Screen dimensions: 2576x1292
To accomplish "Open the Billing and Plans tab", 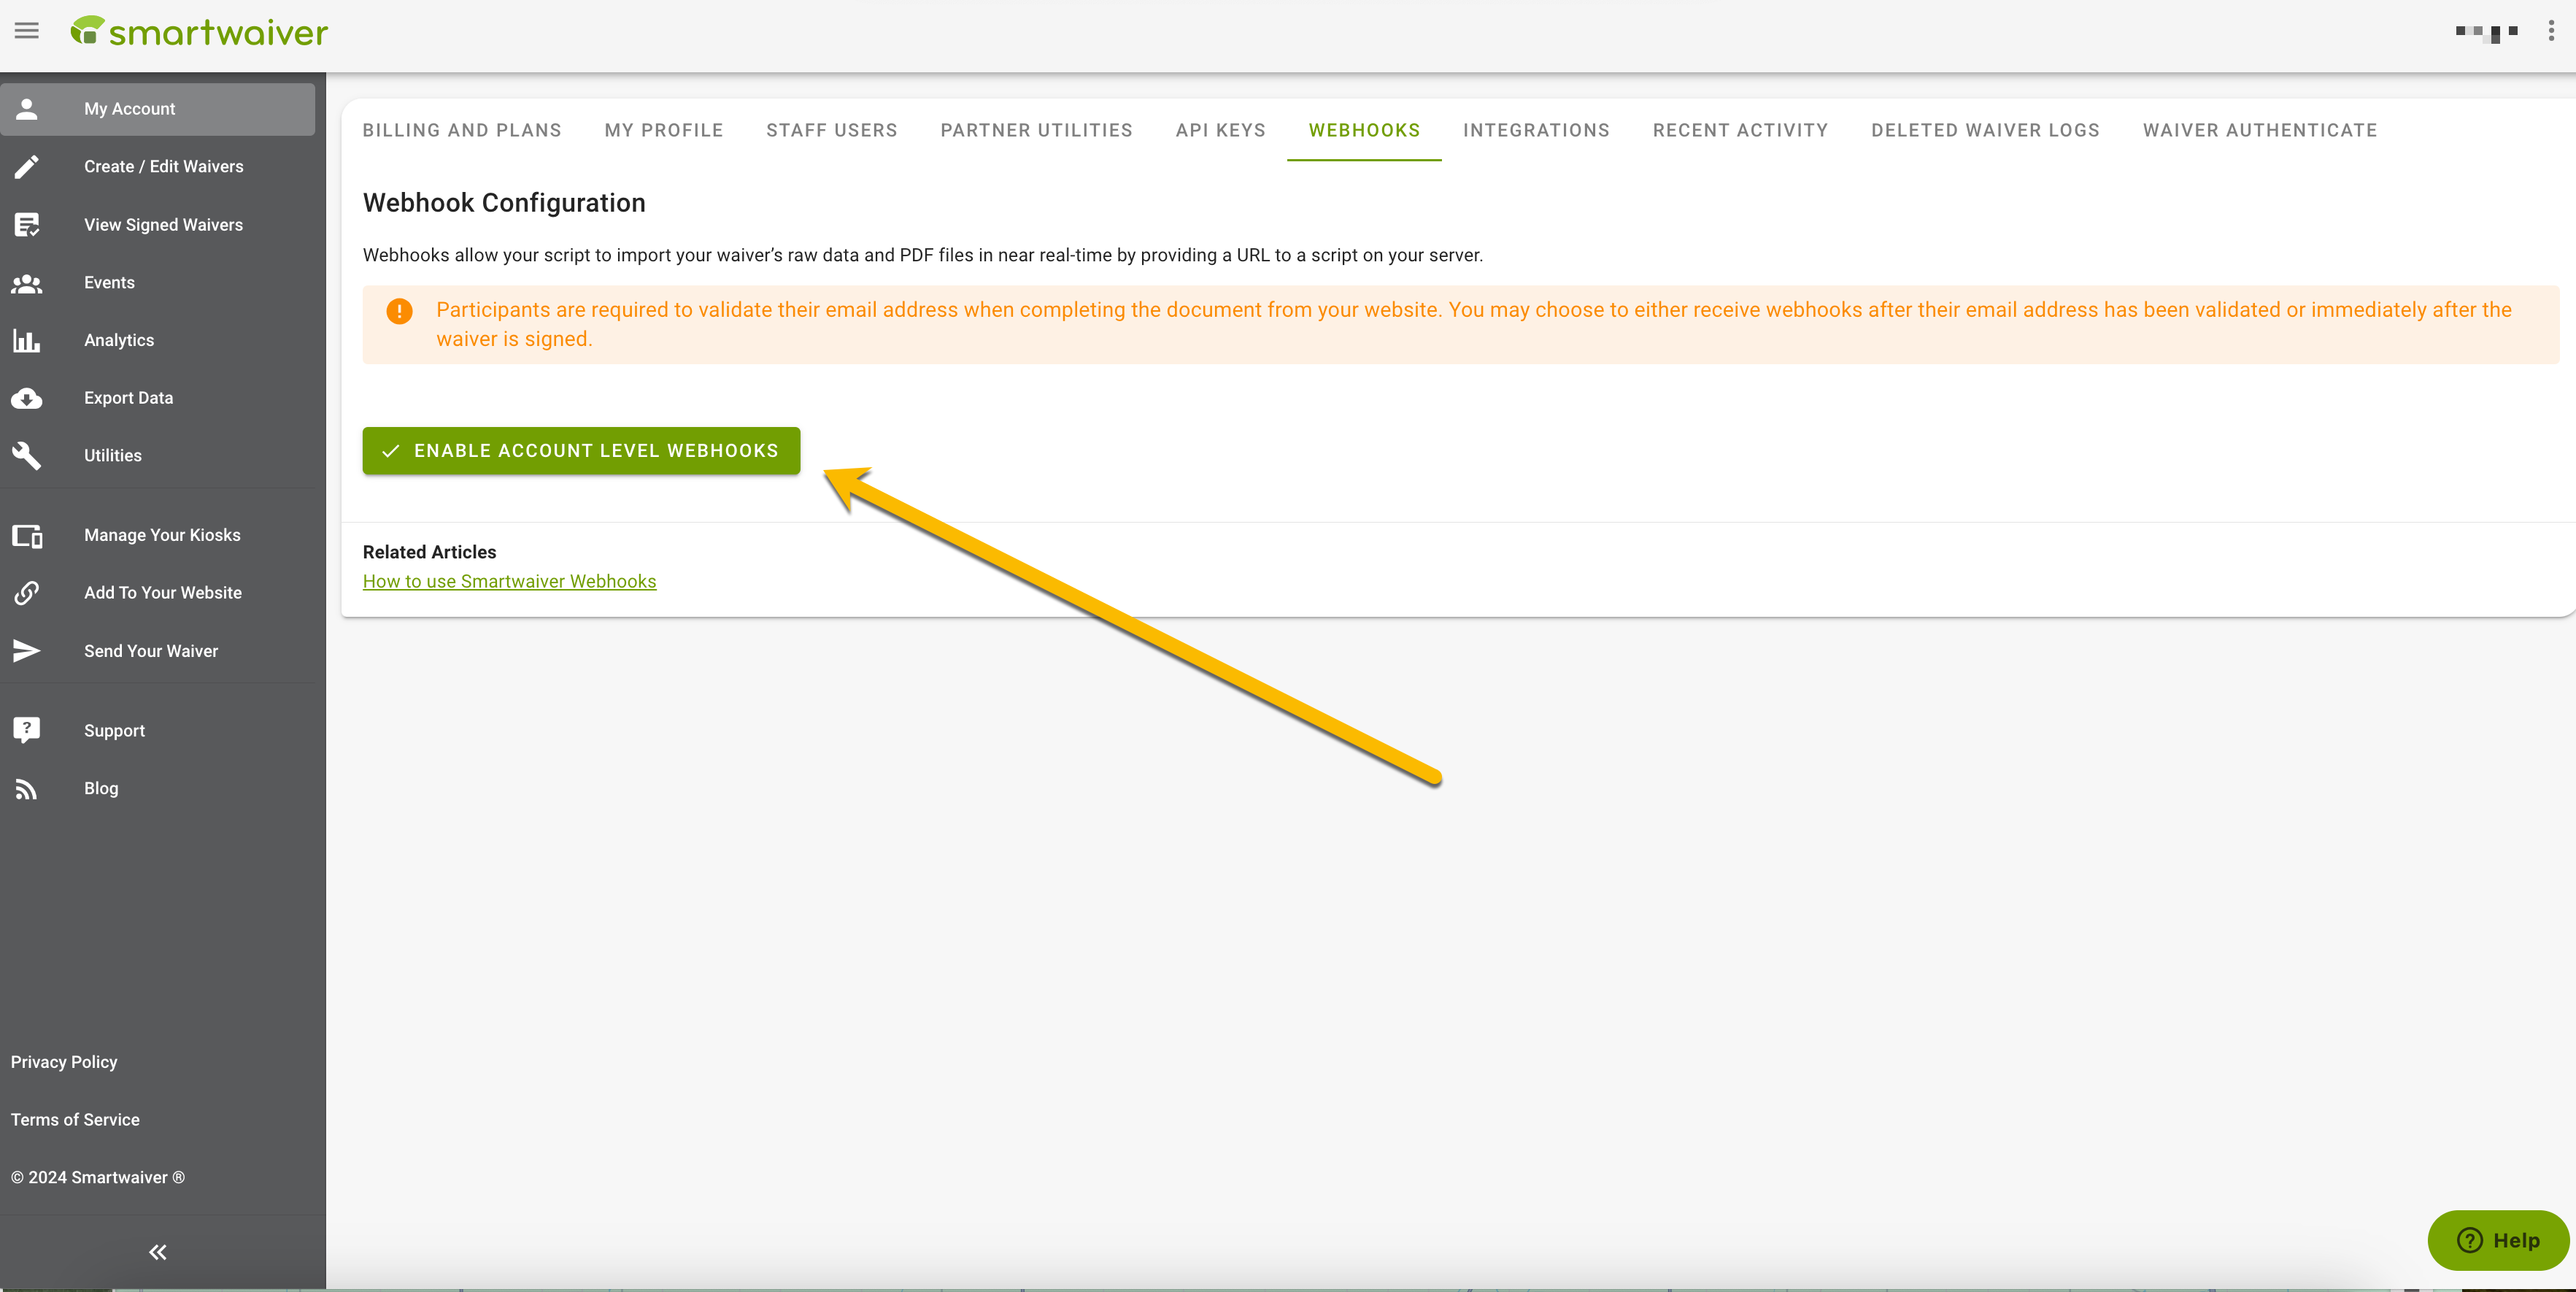I will pos(462,130).
